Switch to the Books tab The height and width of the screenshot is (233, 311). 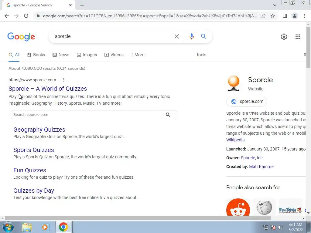(36, 55)
